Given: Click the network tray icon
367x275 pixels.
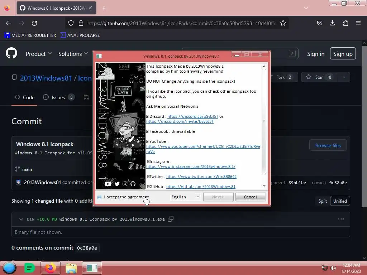Looking at the screenshot, I should pos(325,268).
